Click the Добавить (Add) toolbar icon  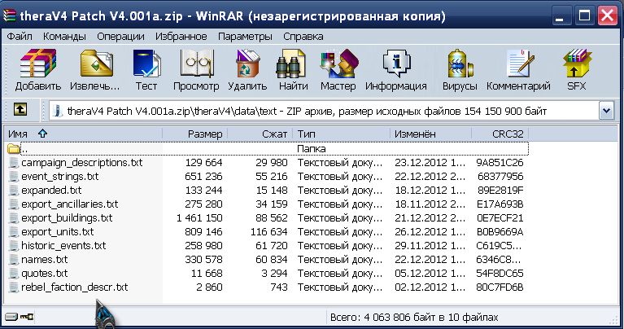coord(37,64)
